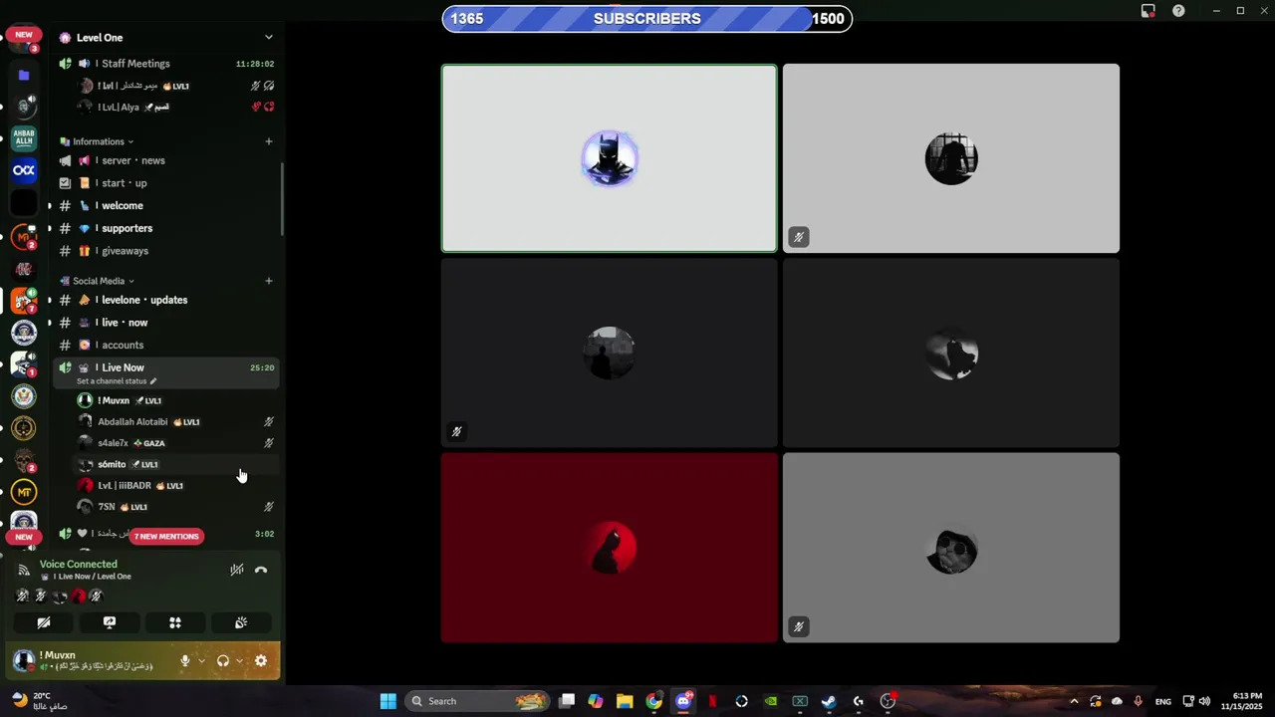
Task: Join the Staff Meetings voice channel
Action: [x=165, y=64]
